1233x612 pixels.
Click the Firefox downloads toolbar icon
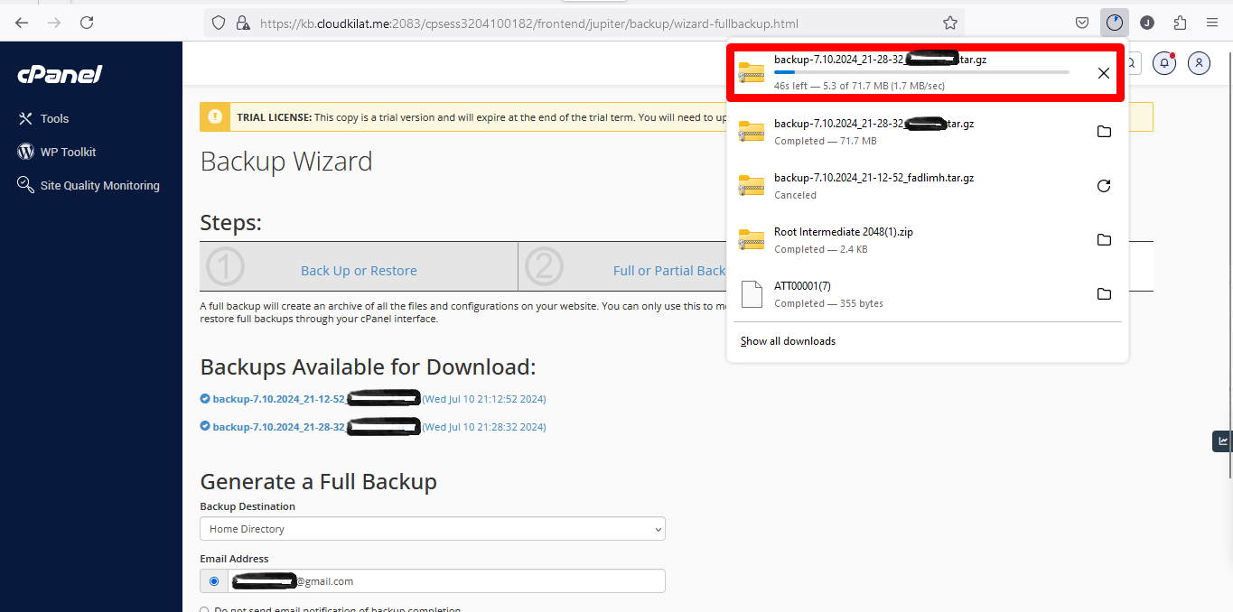click(1115, 23)
